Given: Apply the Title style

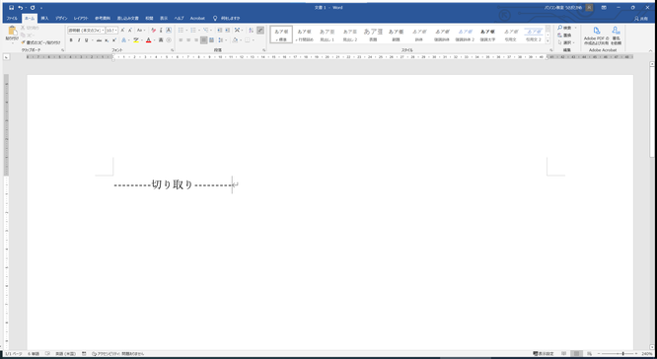Looking at the screenshot, I should 373,35.
